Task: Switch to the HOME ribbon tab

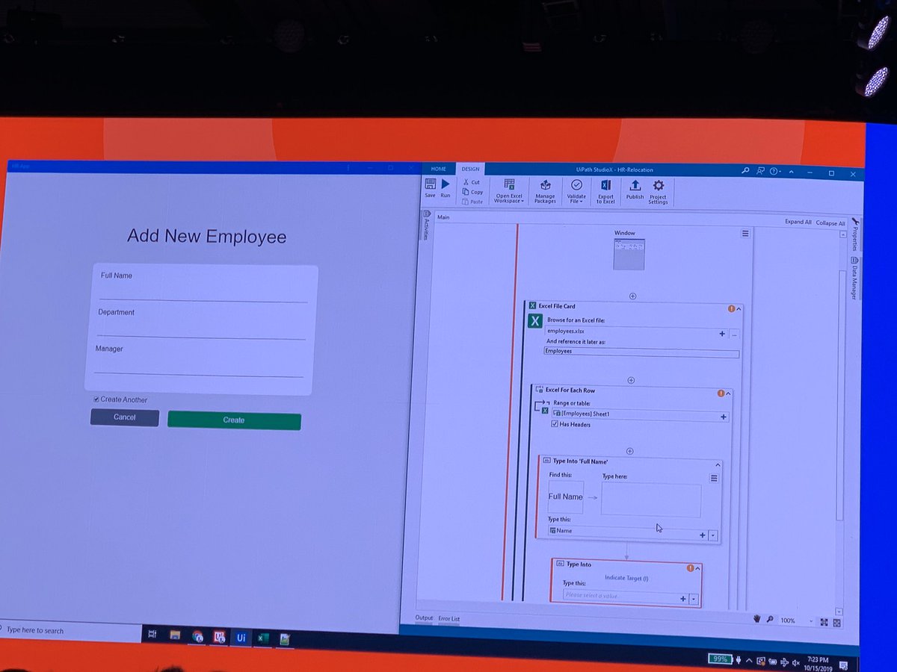Action: click(x=438, y=169)
